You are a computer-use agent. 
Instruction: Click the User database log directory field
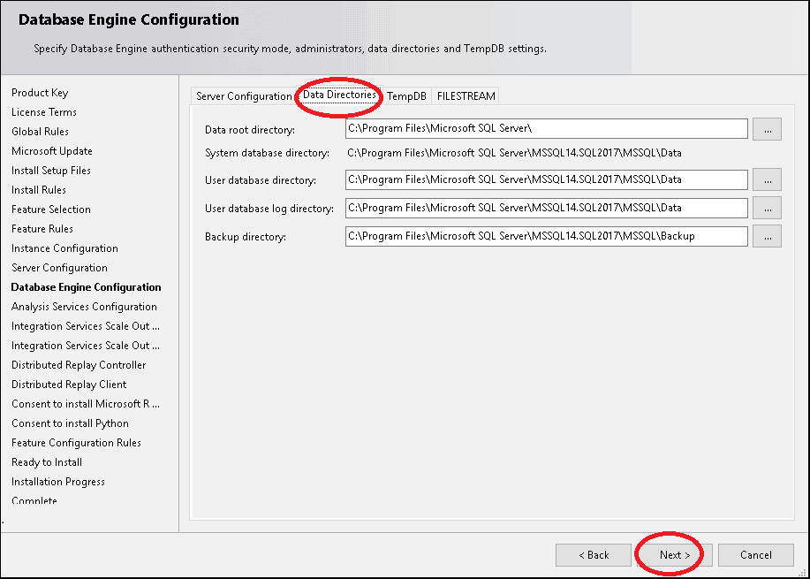[x=547, y=208]
